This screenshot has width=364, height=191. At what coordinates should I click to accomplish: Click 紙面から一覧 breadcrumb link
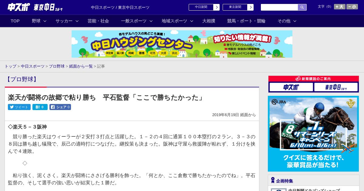[x=81, y=66]
